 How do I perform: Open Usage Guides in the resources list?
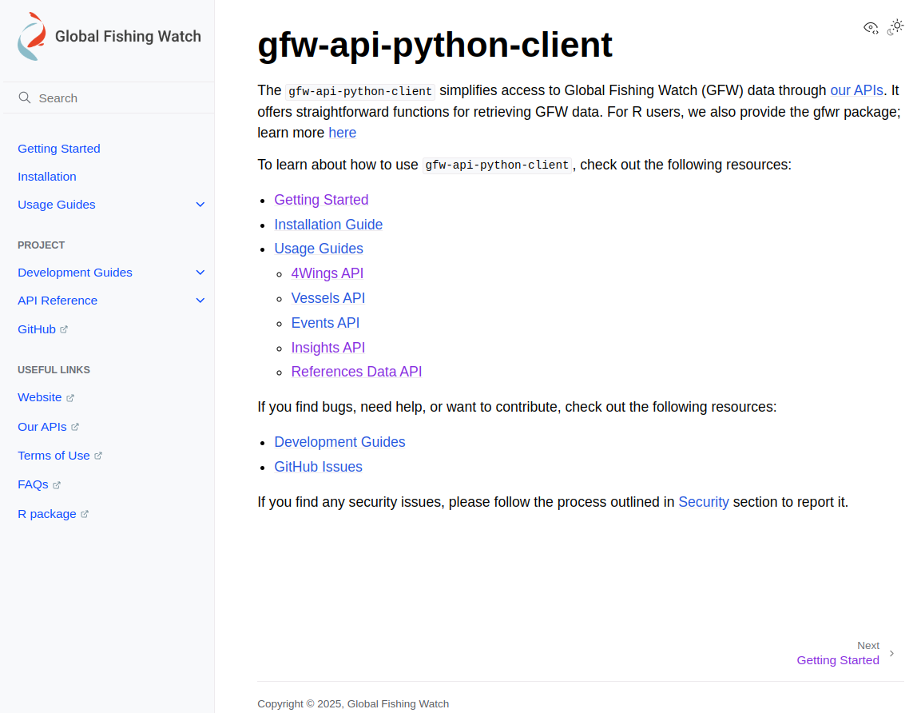coord(319,249)
